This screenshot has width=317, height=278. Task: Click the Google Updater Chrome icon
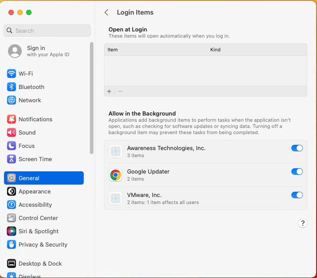116,175
